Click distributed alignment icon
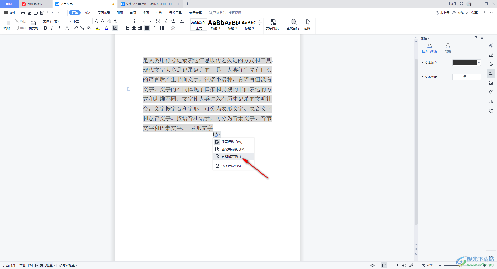The height and width of the screenshot is (269, 497). click(x=153, y=28)
